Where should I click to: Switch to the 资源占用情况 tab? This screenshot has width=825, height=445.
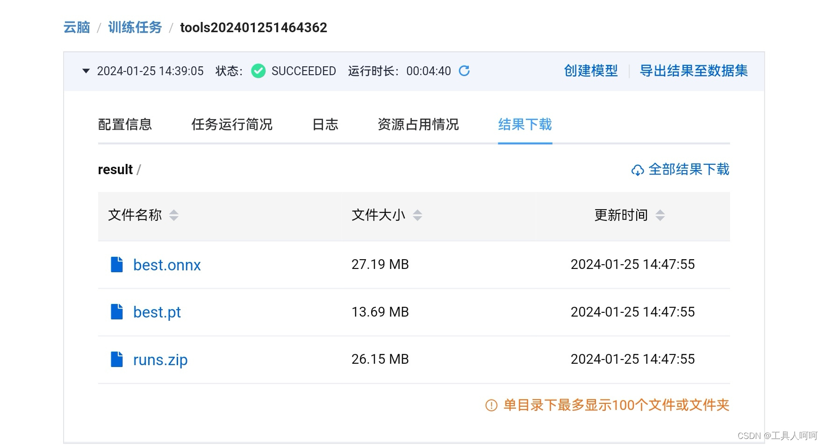(x=418, y=125)
